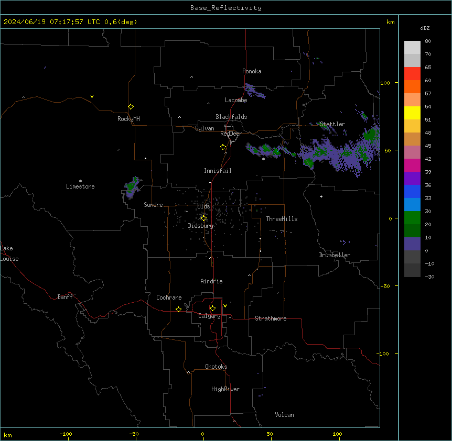This screenshot has width=452, height=441.
Task: Click the yellow V marker northwest of RockyMH
Action: click(x=92, y=96)
